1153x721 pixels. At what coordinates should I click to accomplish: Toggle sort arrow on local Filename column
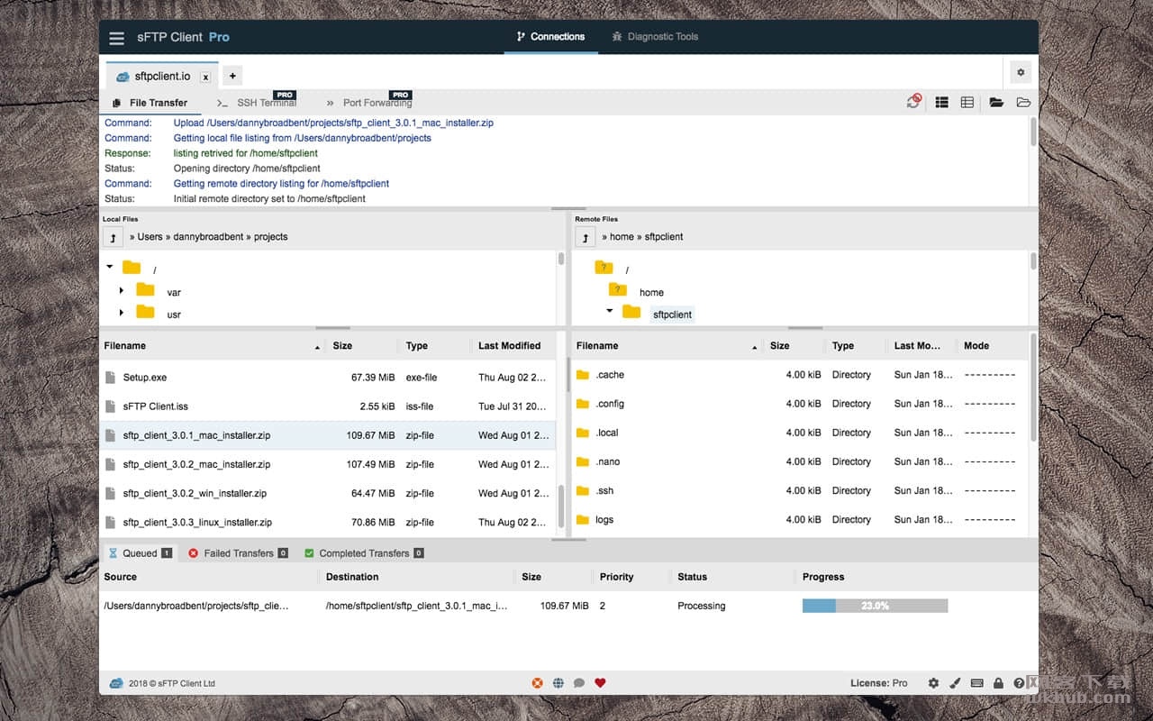pyautogui.click(x=317, y=347)
